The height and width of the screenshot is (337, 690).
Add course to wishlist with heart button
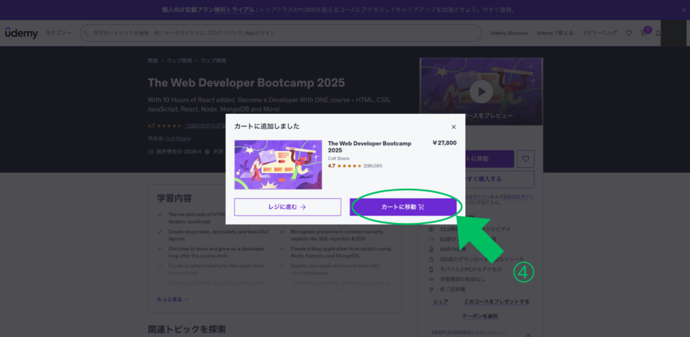click(526, 159)
